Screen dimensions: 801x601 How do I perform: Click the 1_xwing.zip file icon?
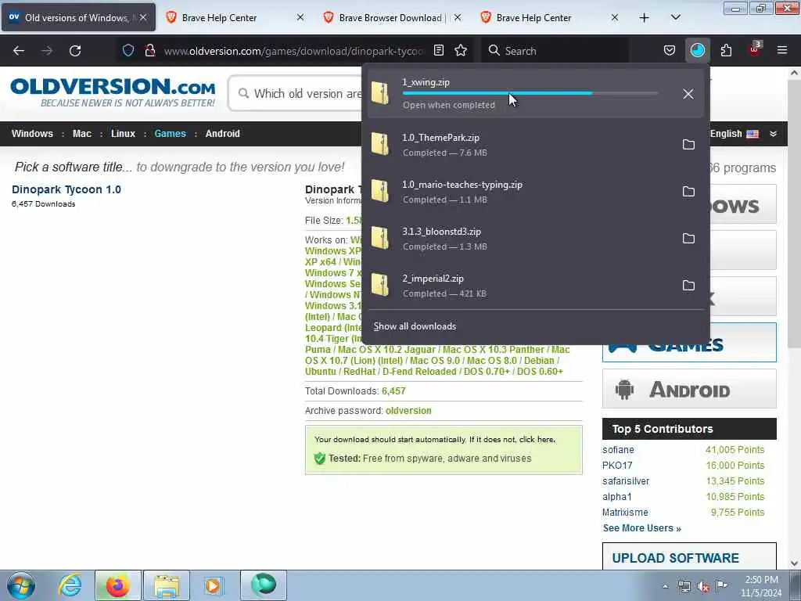380,93
